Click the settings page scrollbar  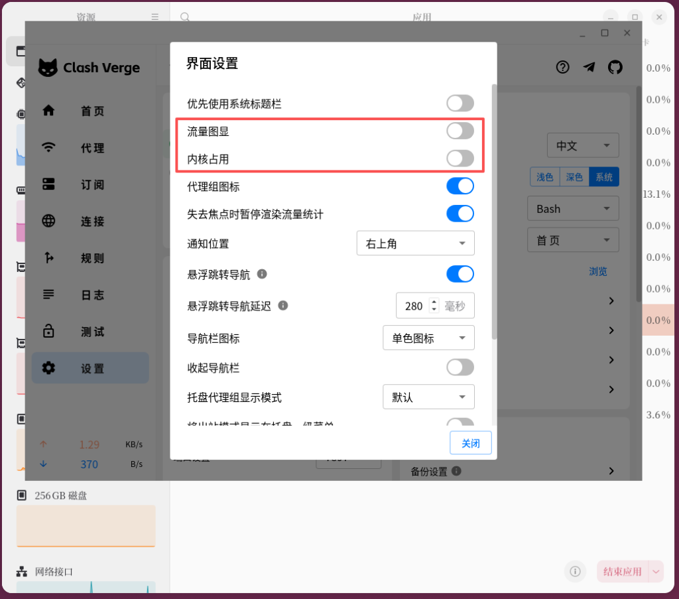coord(639,194)
